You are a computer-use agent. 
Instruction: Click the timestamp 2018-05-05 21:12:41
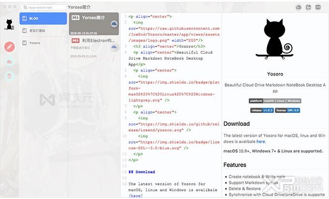pyautogui.click(x=84, y=56)
